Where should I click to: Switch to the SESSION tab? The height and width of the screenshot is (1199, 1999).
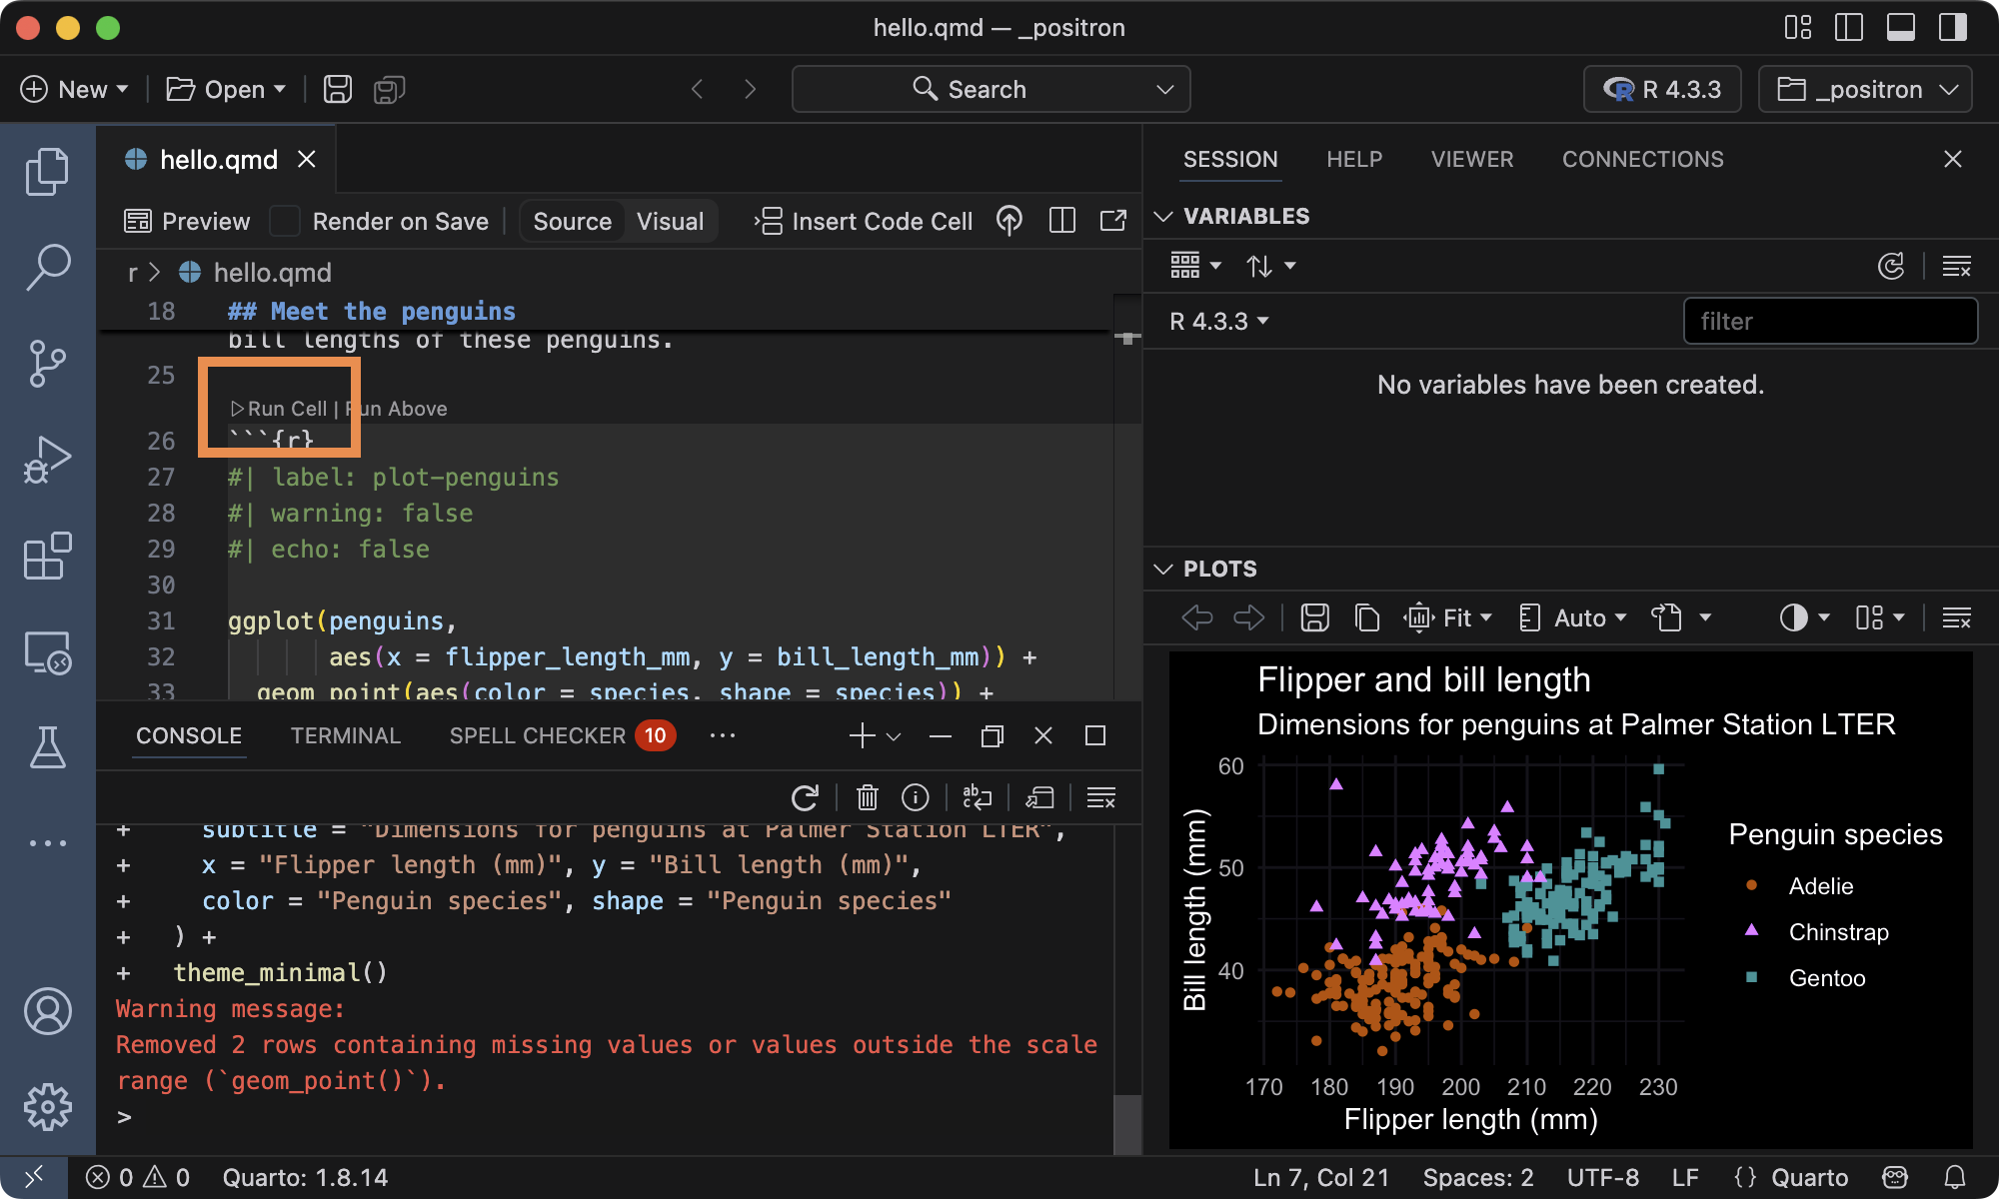click(x=1230, y=159)
